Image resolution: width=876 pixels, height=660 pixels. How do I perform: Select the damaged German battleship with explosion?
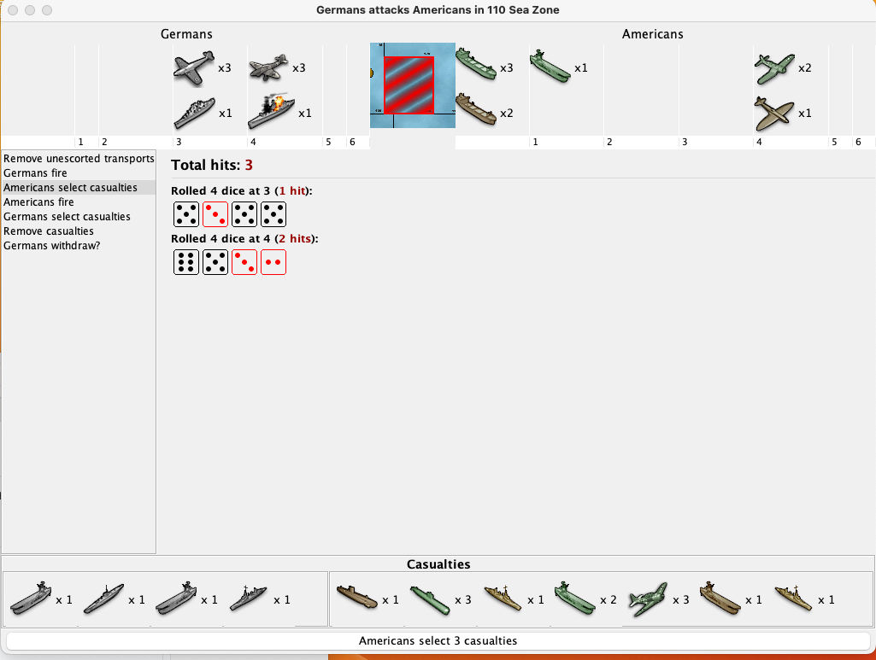click(x=271, y=110)
